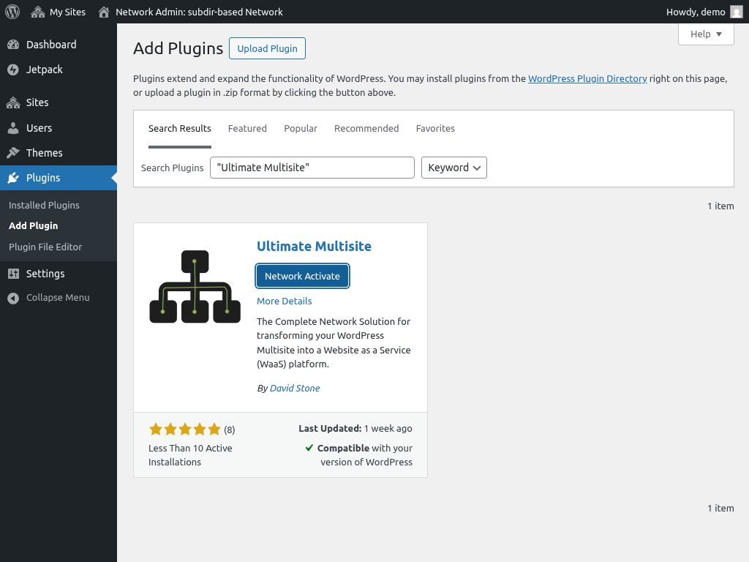Switch to the Search Results tab
749x562 pixels.
[x=180, y=129]
